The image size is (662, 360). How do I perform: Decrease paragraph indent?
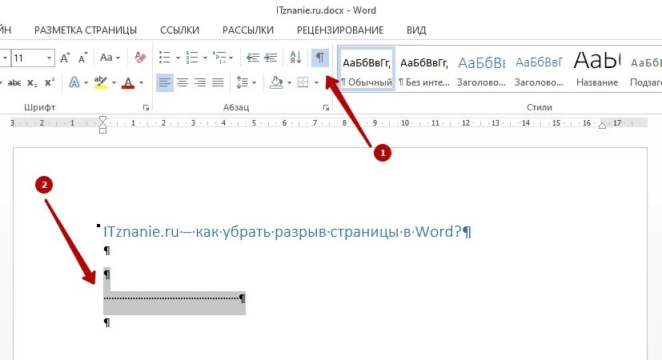253,58
